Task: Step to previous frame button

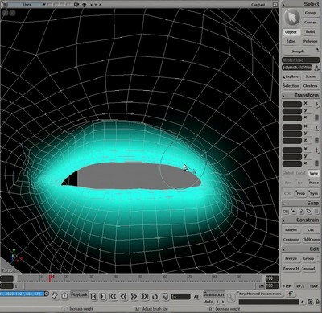Action: tap(94, 296)
